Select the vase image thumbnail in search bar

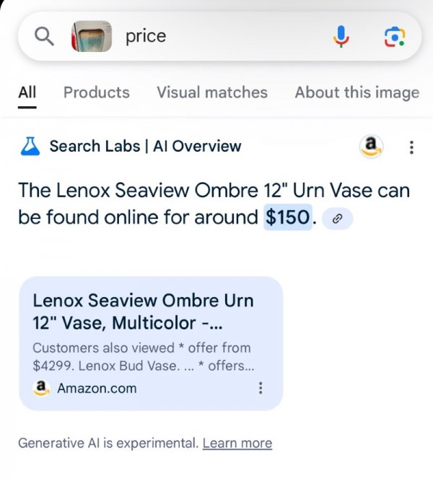pos(92,36)
